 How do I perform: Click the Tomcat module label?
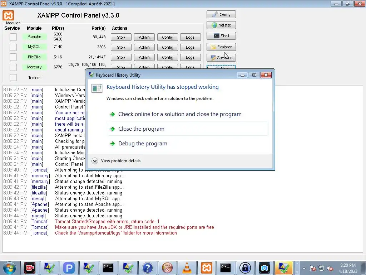34,78
